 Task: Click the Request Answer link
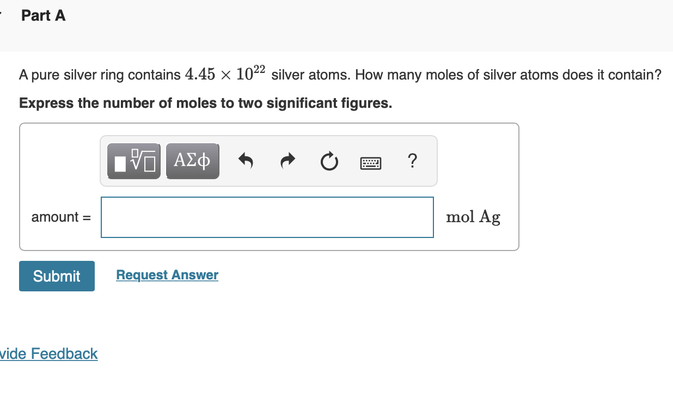pos(167,274)
